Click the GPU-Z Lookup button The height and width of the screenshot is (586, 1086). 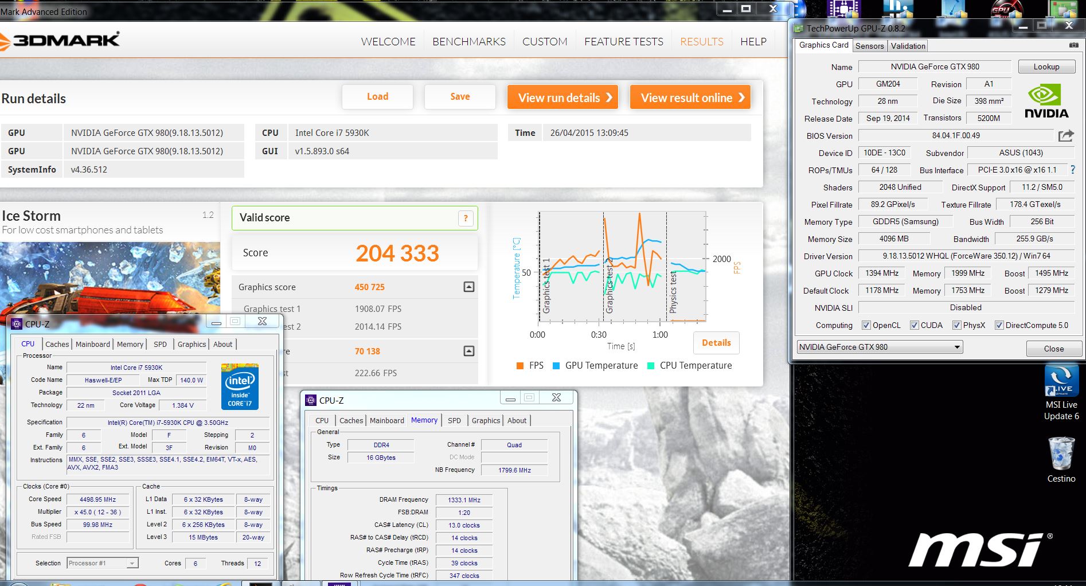click(1046, 67)
